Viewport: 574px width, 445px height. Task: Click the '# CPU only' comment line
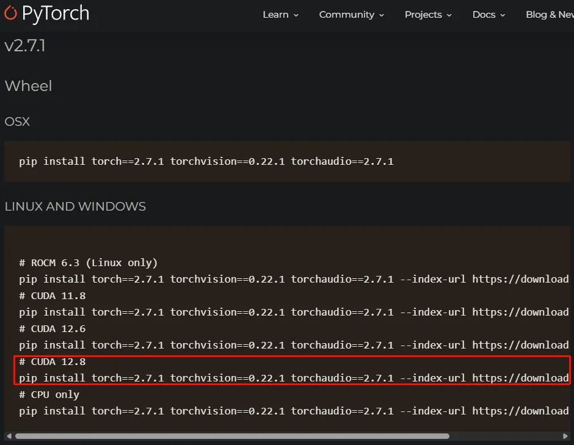click(x=49, y=394)
